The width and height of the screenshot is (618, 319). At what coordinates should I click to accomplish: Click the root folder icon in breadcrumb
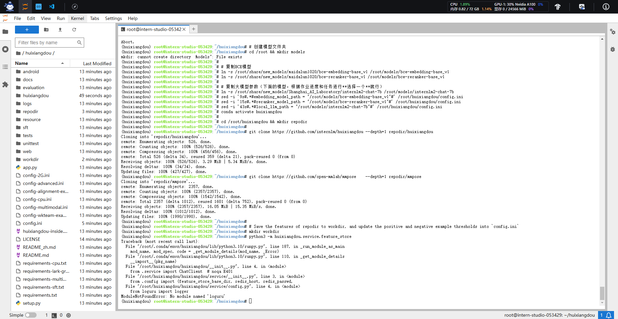pyautogui.click(x=18, y=53)
